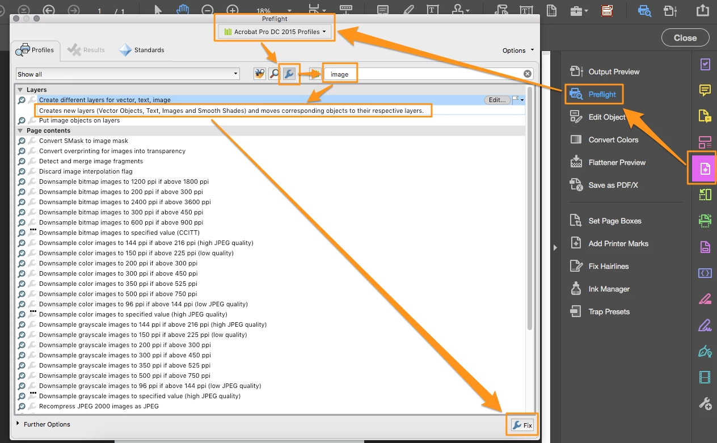717x443 pixels.
Task: Open the Show all filter combo box
Action: (128, 74)
